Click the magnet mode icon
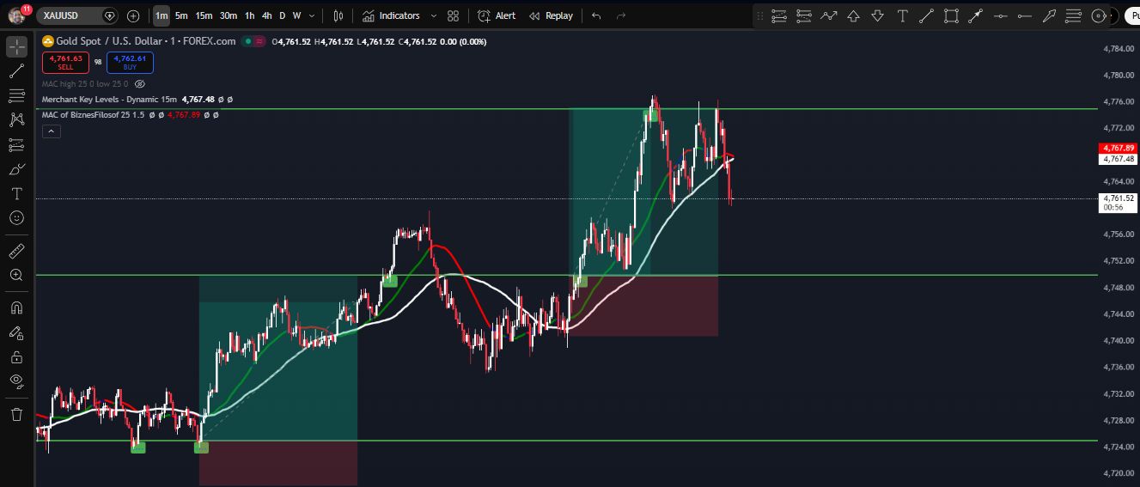This screenshot has width=1140, height=487. 16,307
